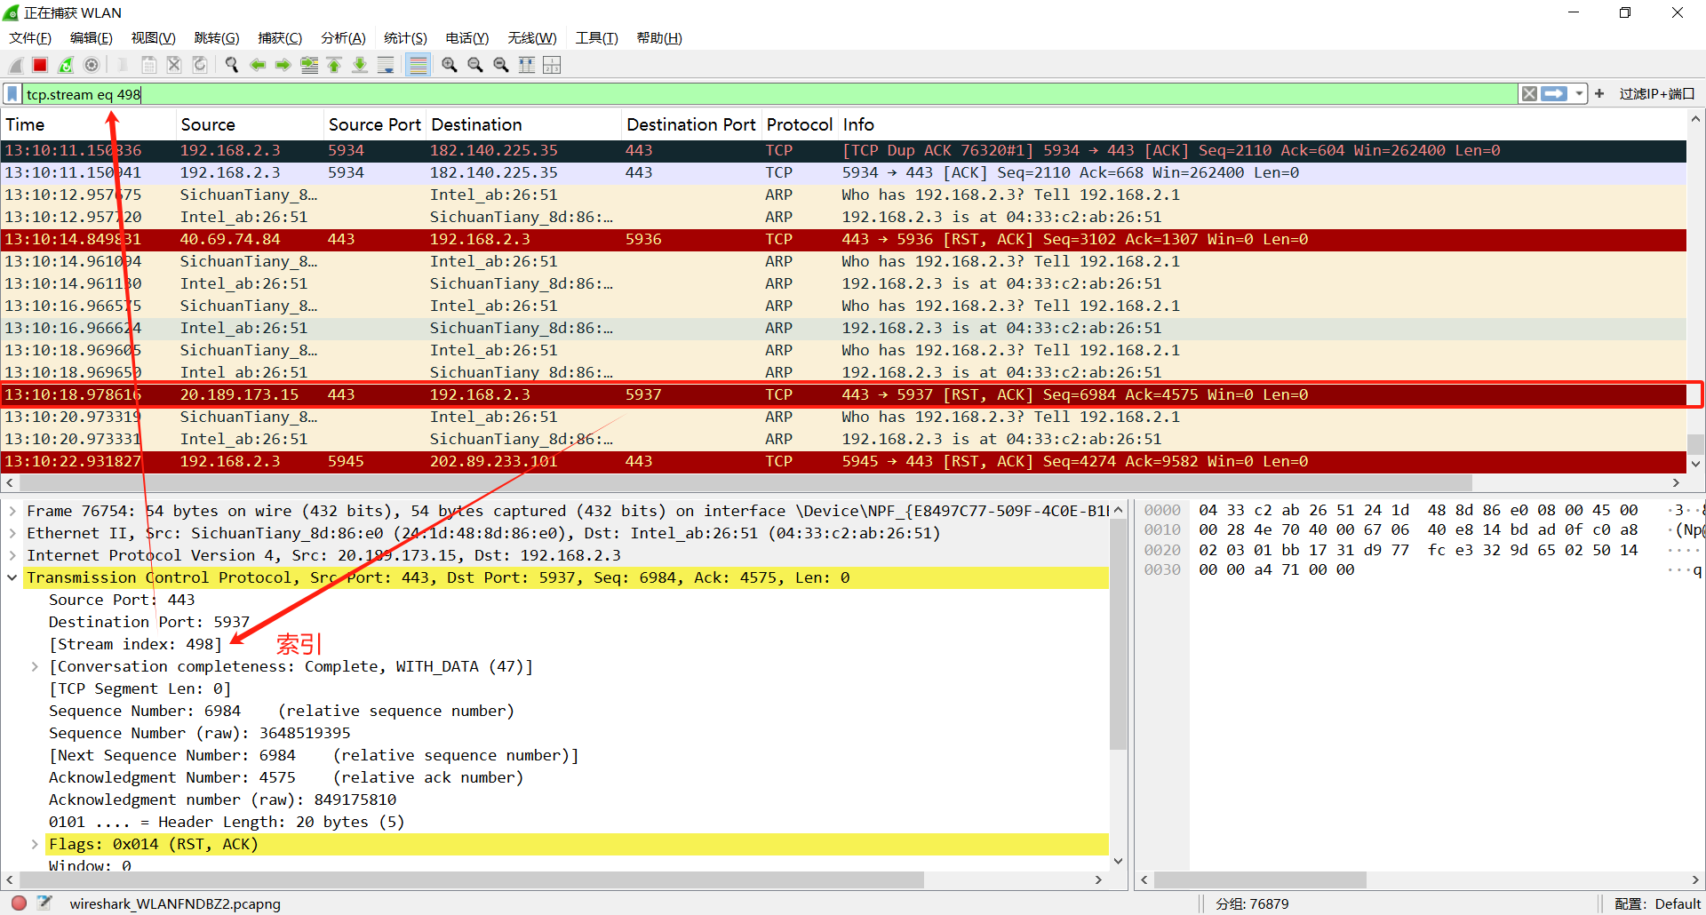The height and width of the screenshot is (915, 1706).
Task: Select packet from 40.69.74.84 RST row
Action: click(843, 240)
